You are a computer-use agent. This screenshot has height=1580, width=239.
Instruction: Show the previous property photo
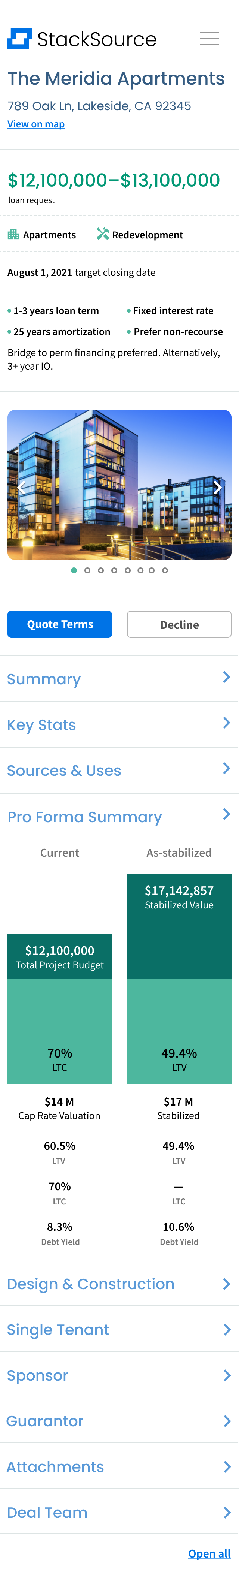pos(21,488)
